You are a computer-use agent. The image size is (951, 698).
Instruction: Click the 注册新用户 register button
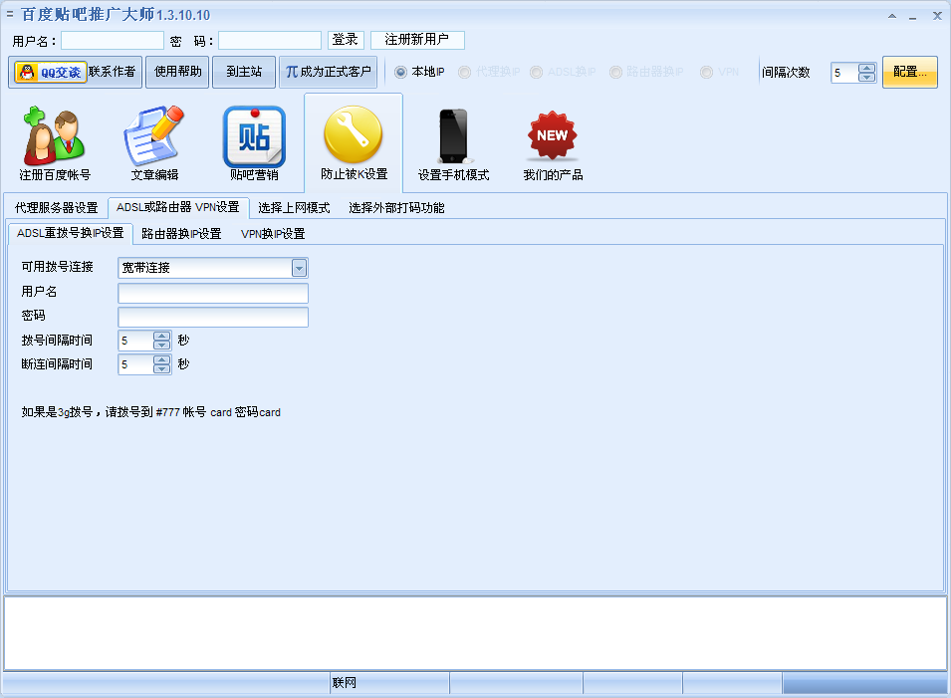tap(417, 40)
